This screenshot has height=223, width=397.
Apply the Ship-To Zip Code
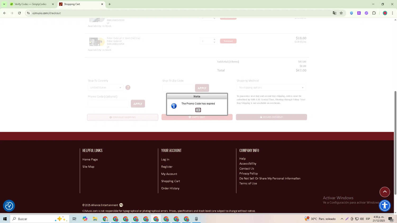202,88
